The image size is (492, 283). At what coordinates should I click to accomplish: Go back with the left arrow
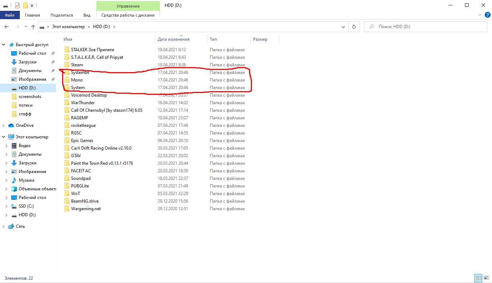click(x=6, y=27)
